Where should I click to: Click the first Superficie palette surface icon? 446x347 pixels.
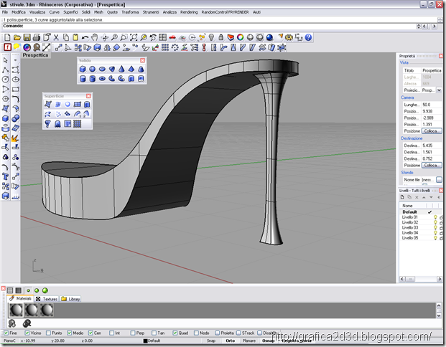(48, 105)
